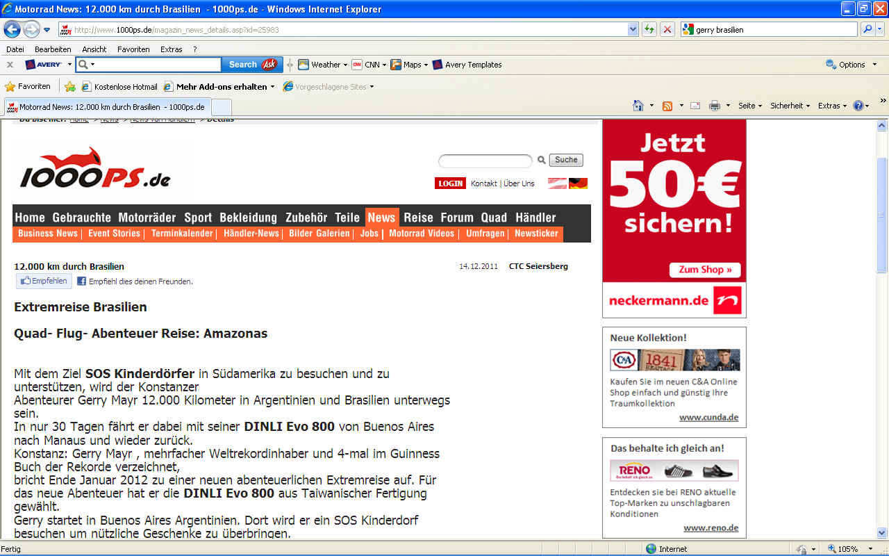This screenshot has height=556, width=889.
Task: Open the Ansicht menu
Action: 94,49
